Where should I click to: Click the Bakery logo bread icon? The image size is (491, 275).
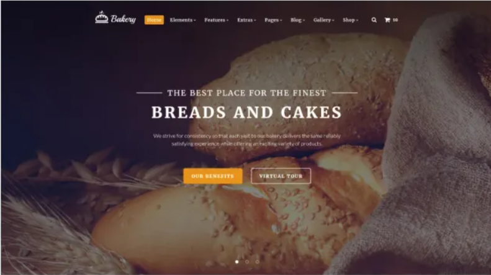pyautogui.click(x=101, y=17)
